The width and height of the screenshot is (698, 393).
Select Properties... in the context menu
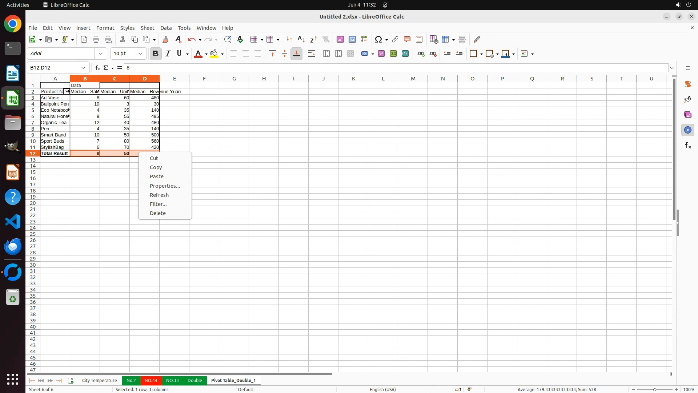coord(165,186)
